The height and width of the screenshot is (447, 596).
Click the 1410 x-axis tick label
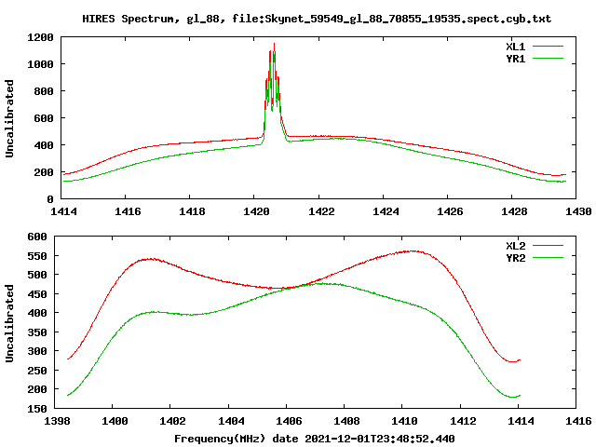(404, 421)
